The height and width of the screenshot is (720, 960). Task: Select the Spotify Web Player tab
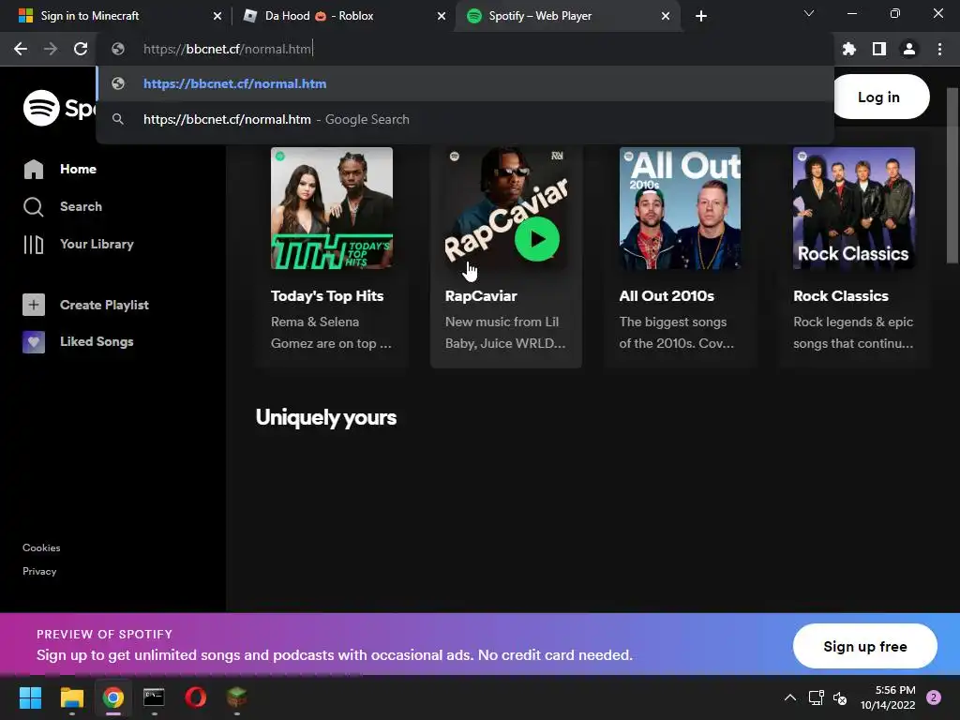567,16
